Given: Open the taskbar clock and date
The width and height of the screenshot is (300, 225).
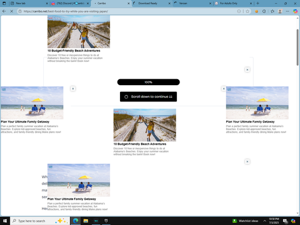Looking at the screenshot, I should tap(274, 221).
